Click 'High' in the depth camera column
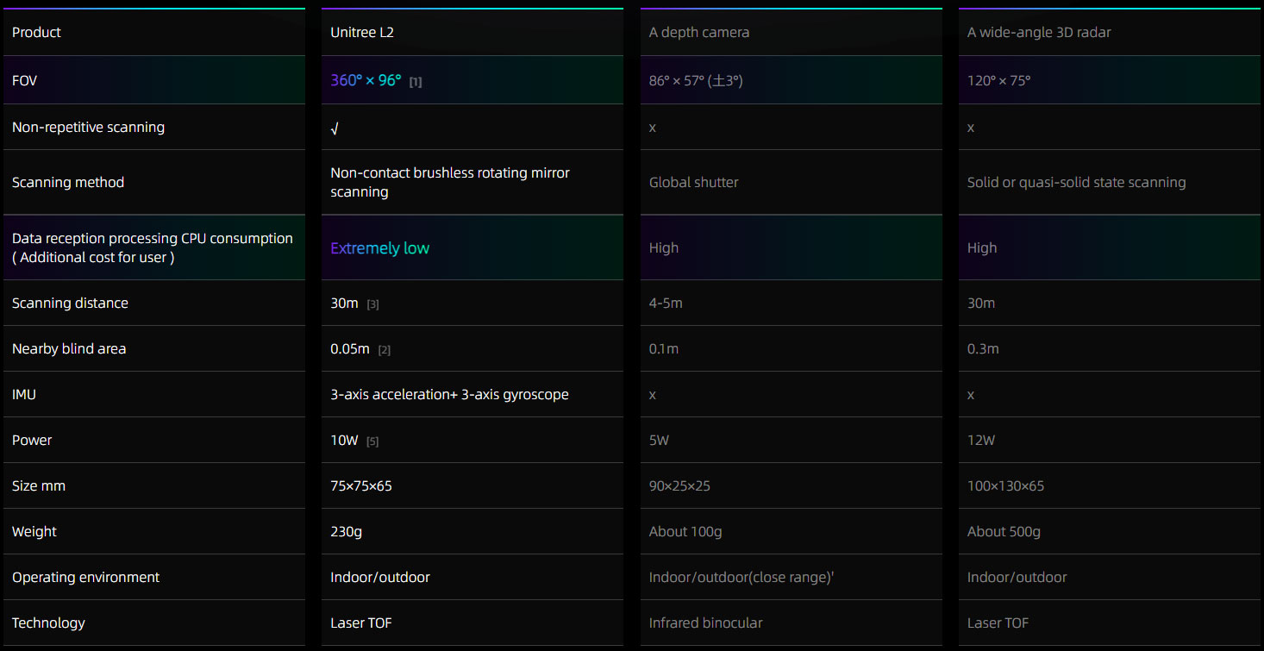Image resolution: width=1264 pixels, height=651 pixels. point(664,248)
